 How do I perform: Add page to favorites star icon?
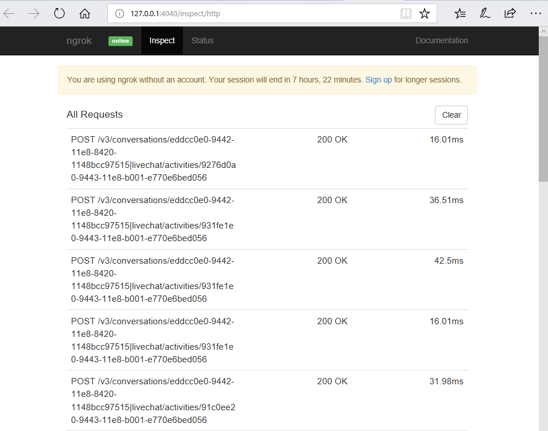point(425,14)
